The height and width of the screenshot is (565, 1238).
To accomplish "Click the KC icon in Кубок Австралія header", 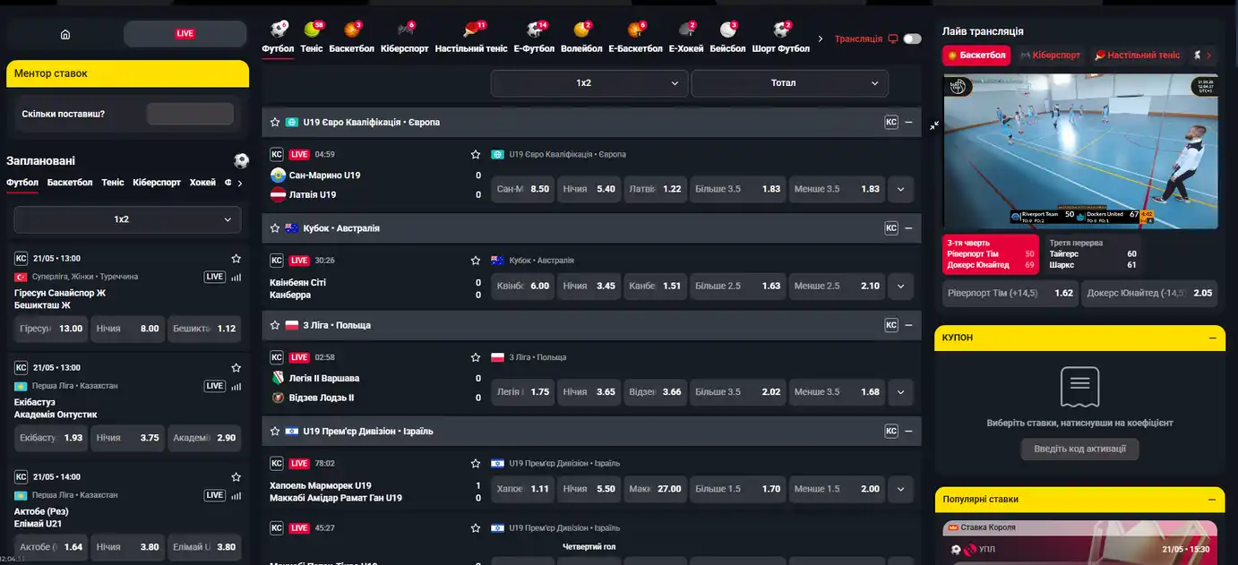I will coord(891,228).
